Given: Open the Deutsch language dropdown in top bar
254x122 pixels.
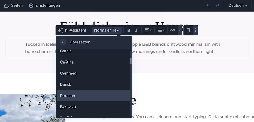Looking at the screenshot, I should coord(238,6).
